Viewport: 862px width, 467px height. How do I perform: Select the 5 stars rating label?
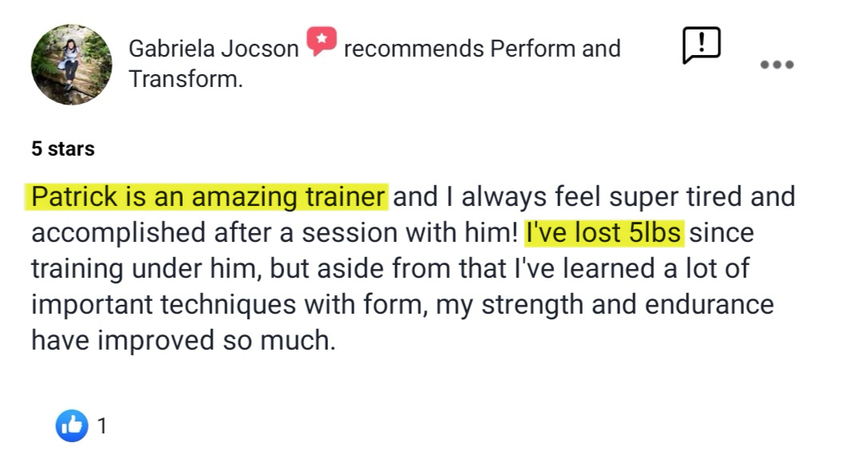click(63, 148)
